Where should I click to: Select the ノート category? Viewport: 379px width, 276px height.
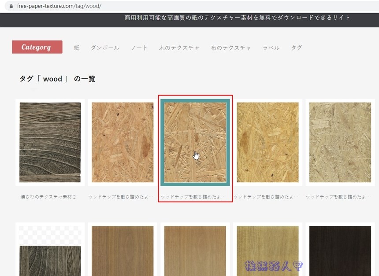tap(139, 48)
